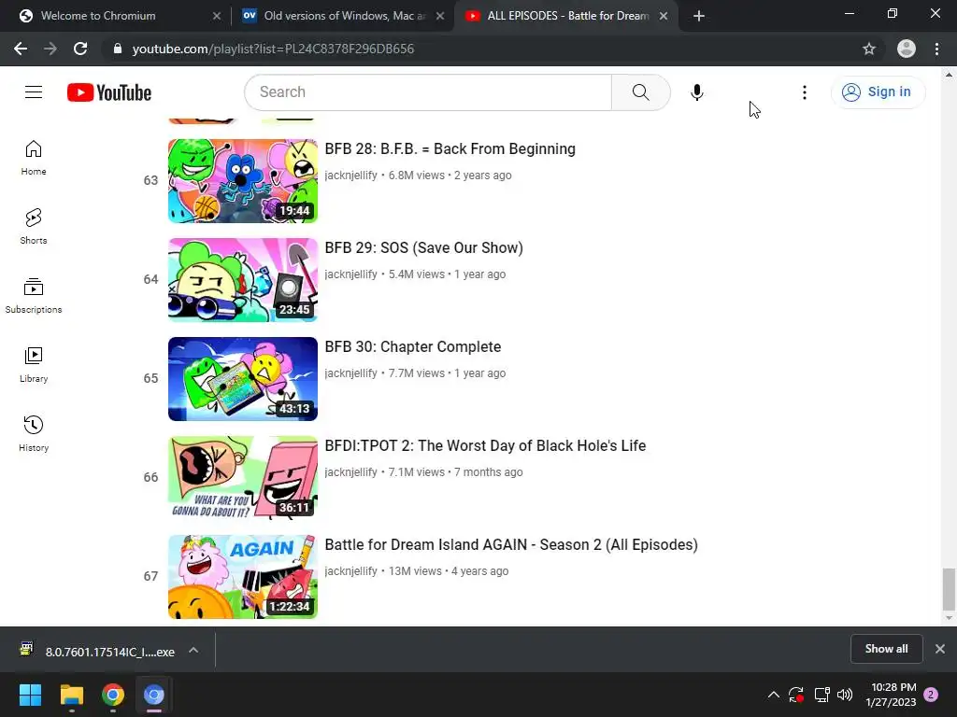Open a new tab with the plus button
The image size is (957, 717).
(x=699, y=16)
